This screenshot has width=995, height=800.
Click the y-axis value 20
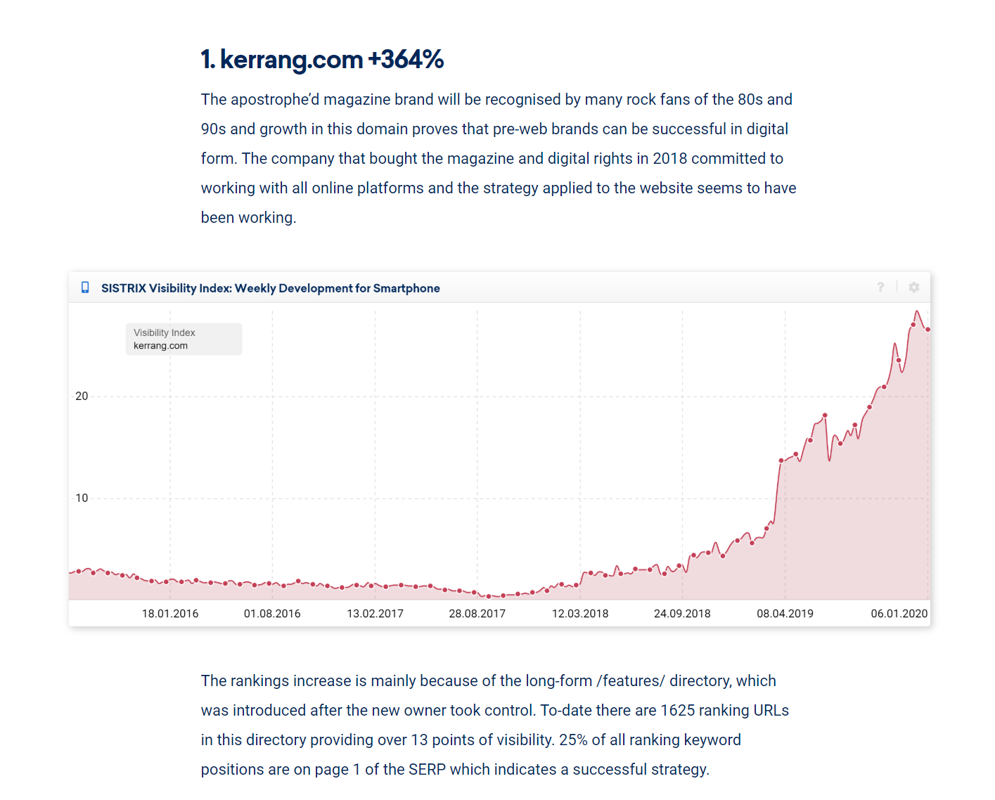point(82,396)
